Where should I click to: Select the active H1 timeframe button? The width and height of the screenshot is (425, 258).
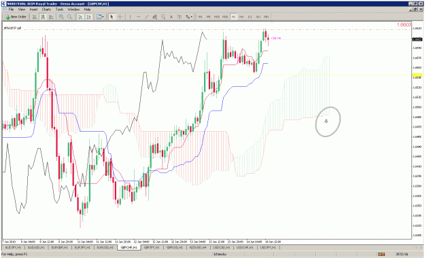click(233, 17)
